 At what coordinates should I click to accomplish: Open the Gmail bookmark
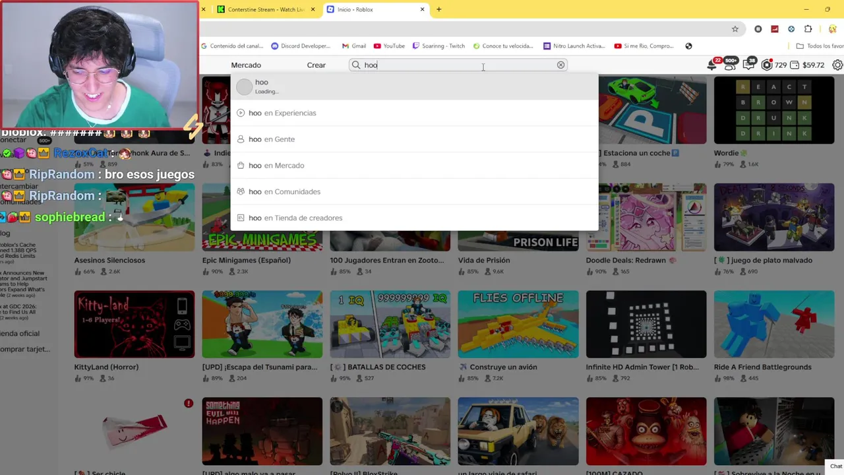(354, 46)
